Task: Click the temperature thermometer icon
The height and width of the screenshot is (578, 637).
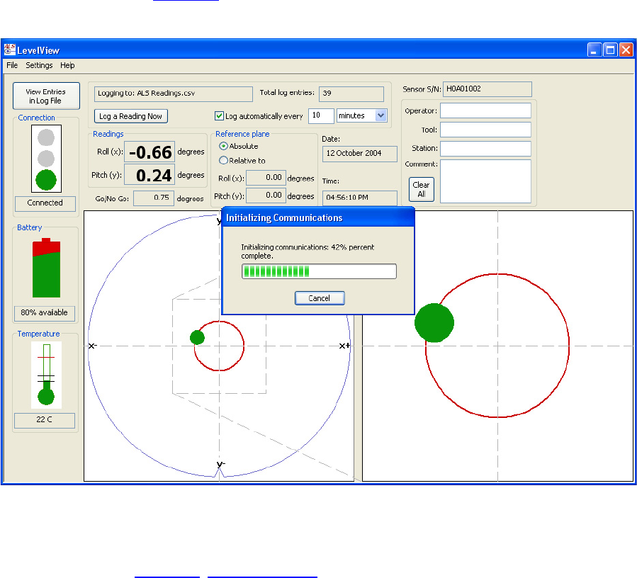Action: [x=46, y=375]
